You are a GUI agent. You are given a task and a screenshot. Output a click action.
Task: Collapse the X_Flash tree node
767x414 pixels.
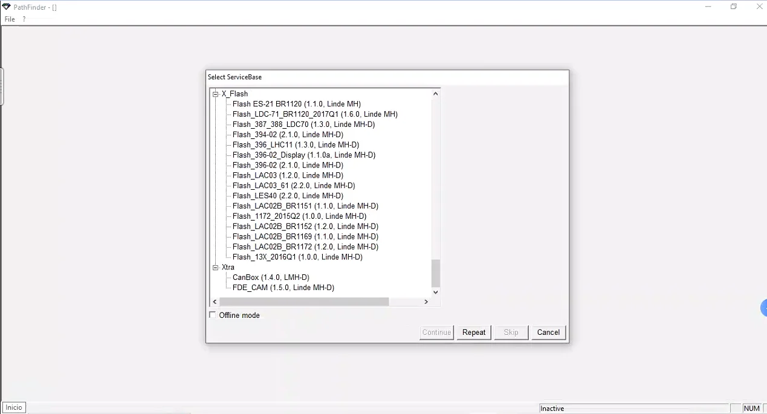click(x=215, y=94)
